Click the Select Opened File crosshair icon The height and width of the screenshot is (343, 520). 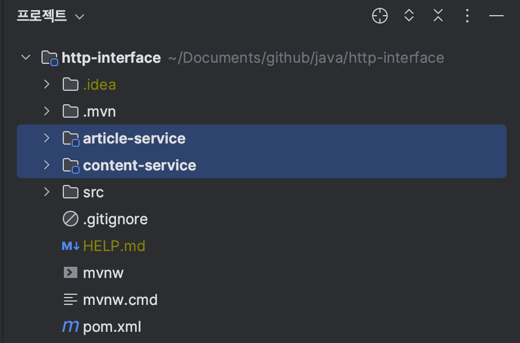pyautogui.click(x=380, y=16)
